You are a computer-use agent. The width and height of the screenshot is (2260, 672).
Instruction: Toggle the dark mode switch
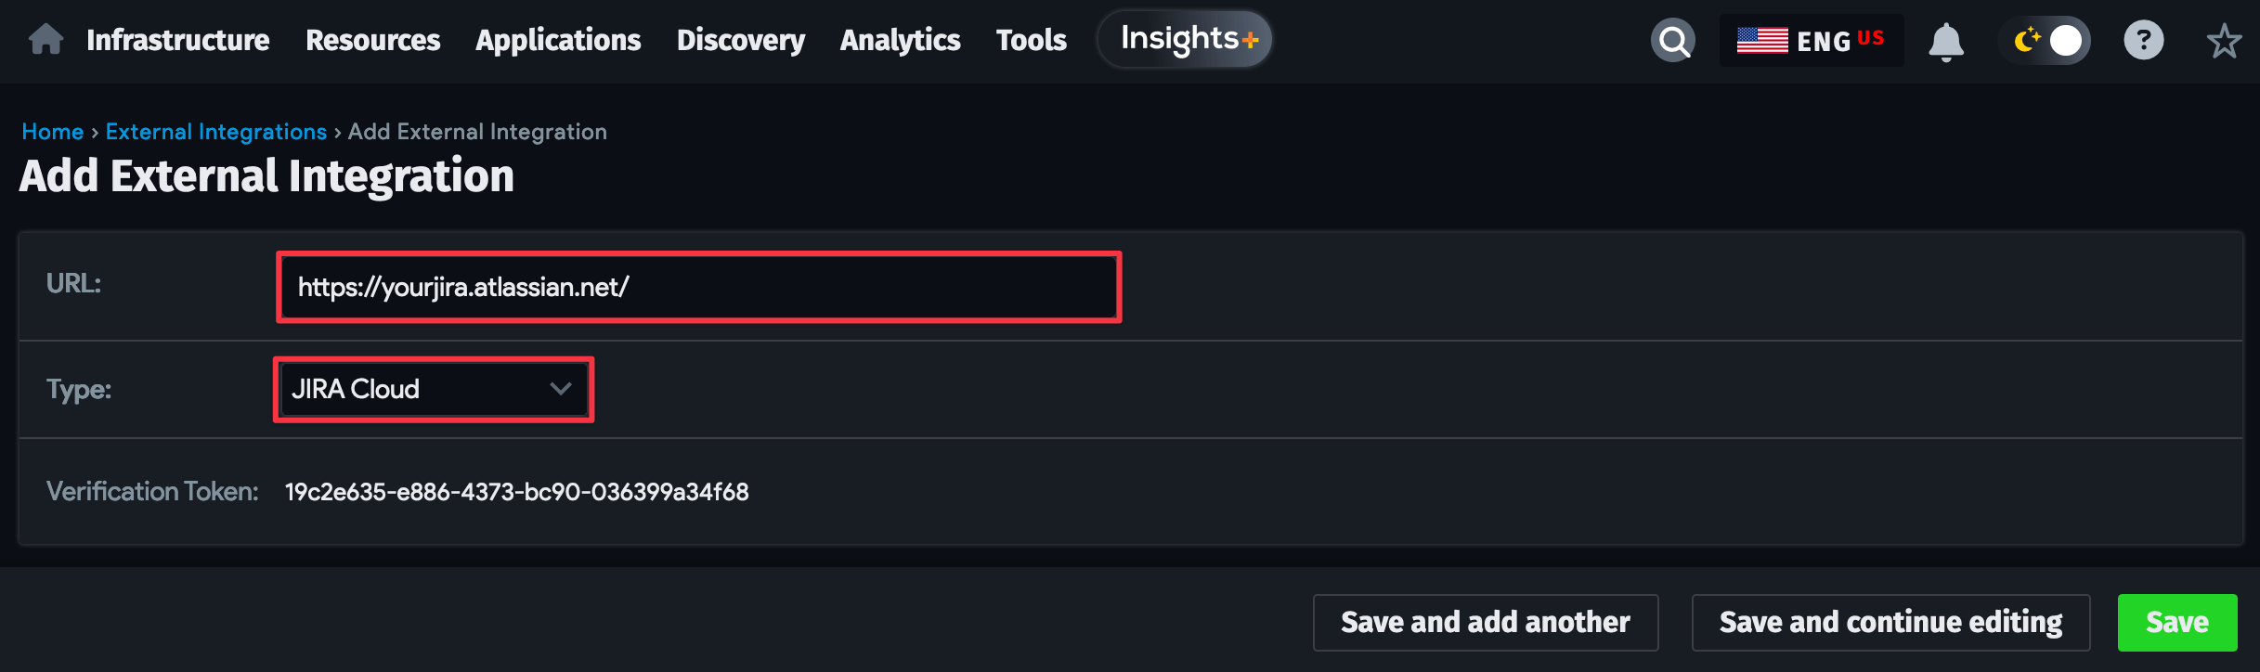pos(2046,40)
